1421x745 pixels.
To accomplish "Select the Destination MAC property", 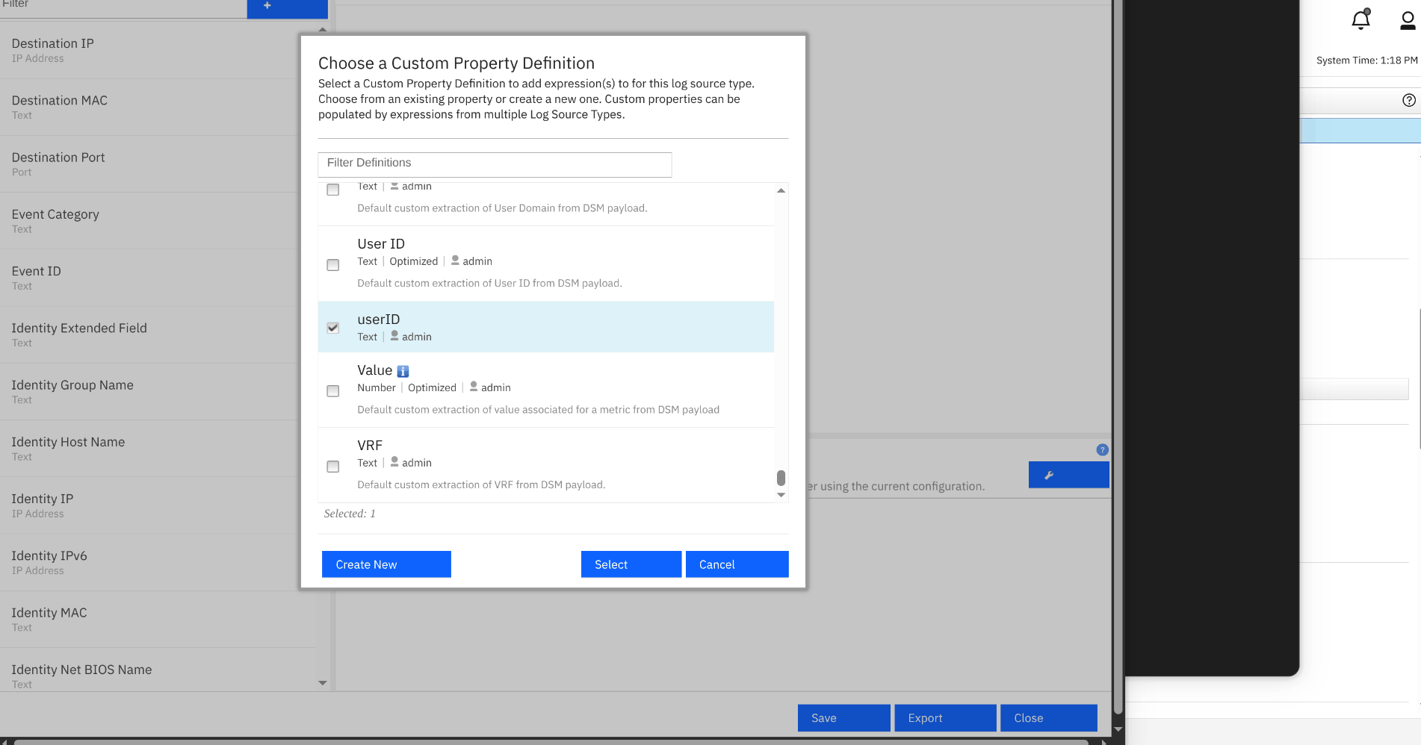I will [x=158, y=107].
